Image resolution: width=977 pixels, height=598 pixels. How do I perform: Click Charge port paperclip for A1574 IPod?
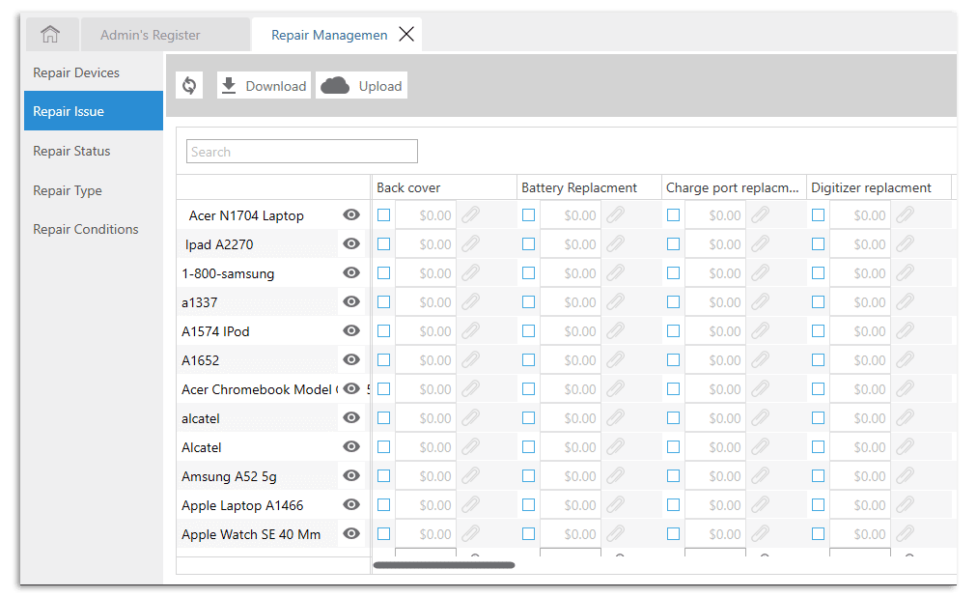pos(760,331)
